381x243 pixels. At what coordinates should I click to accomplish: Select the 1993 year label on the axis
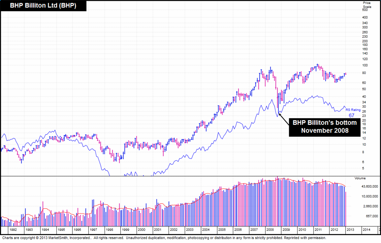29,229
